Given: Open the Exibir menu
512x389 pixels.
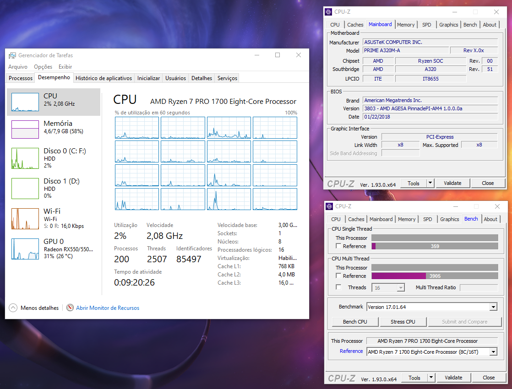Looking at the screenshot, I should [x=65, y=66].
